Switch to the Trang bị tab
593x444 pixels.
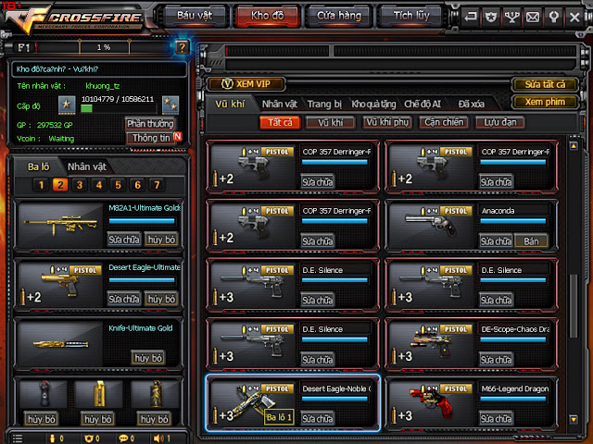pos(324,104)
